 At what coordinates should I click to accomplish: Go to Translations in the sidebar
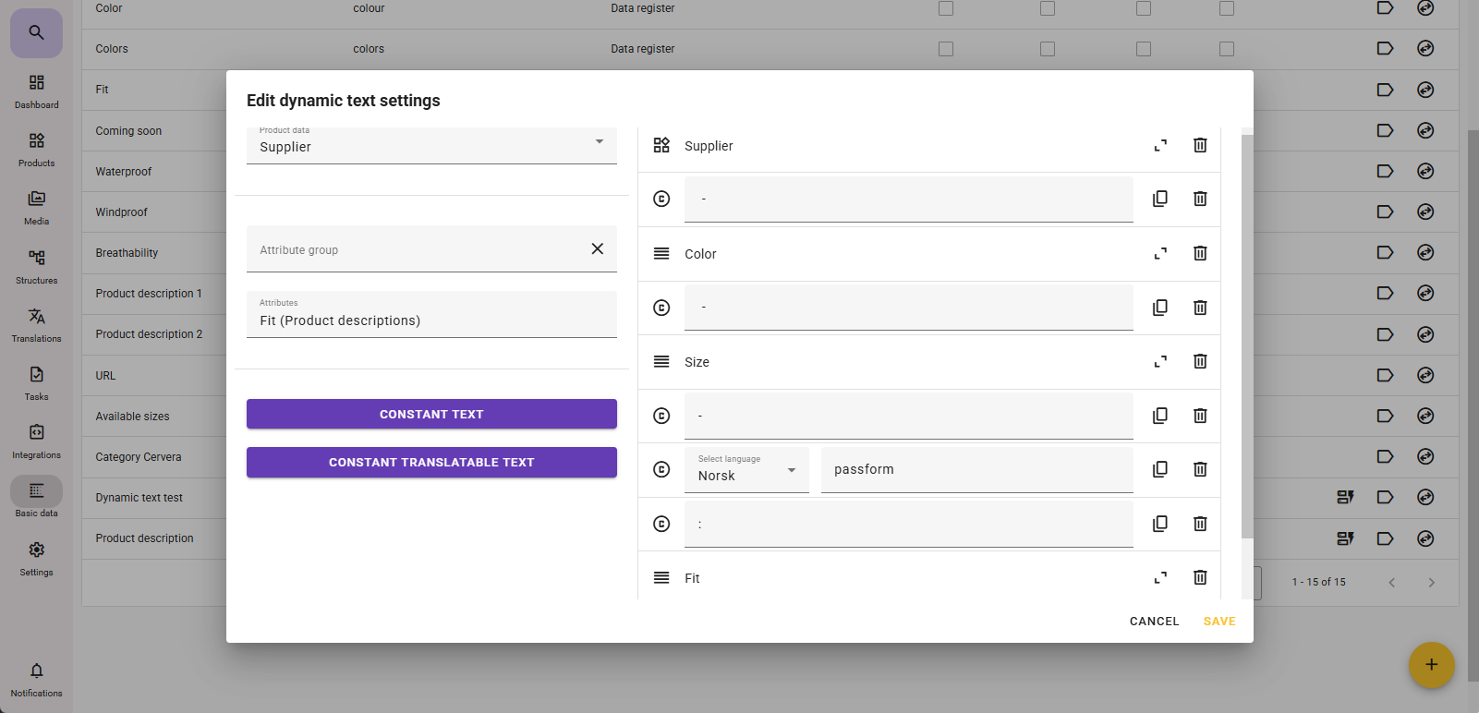pyautogui.click(x=36, y=325)
